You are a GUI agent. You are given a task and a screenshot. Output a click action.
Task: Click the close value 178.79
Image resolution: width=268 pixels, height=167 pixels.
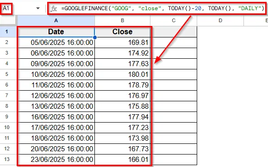tap(122, 85)
